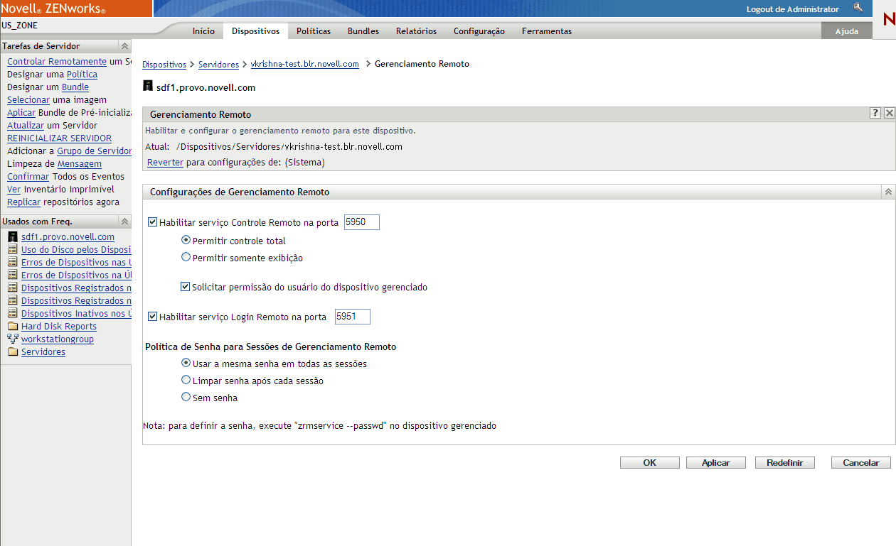Open the Ferramentas tab
Screen dimensions: 896x546
(547, 31)
